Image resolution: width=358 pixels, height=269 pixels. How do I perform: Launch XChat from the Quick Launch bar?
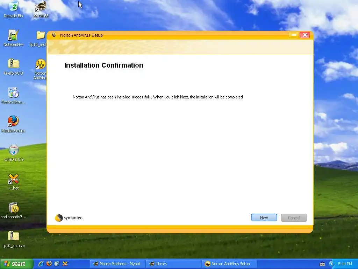65,264
